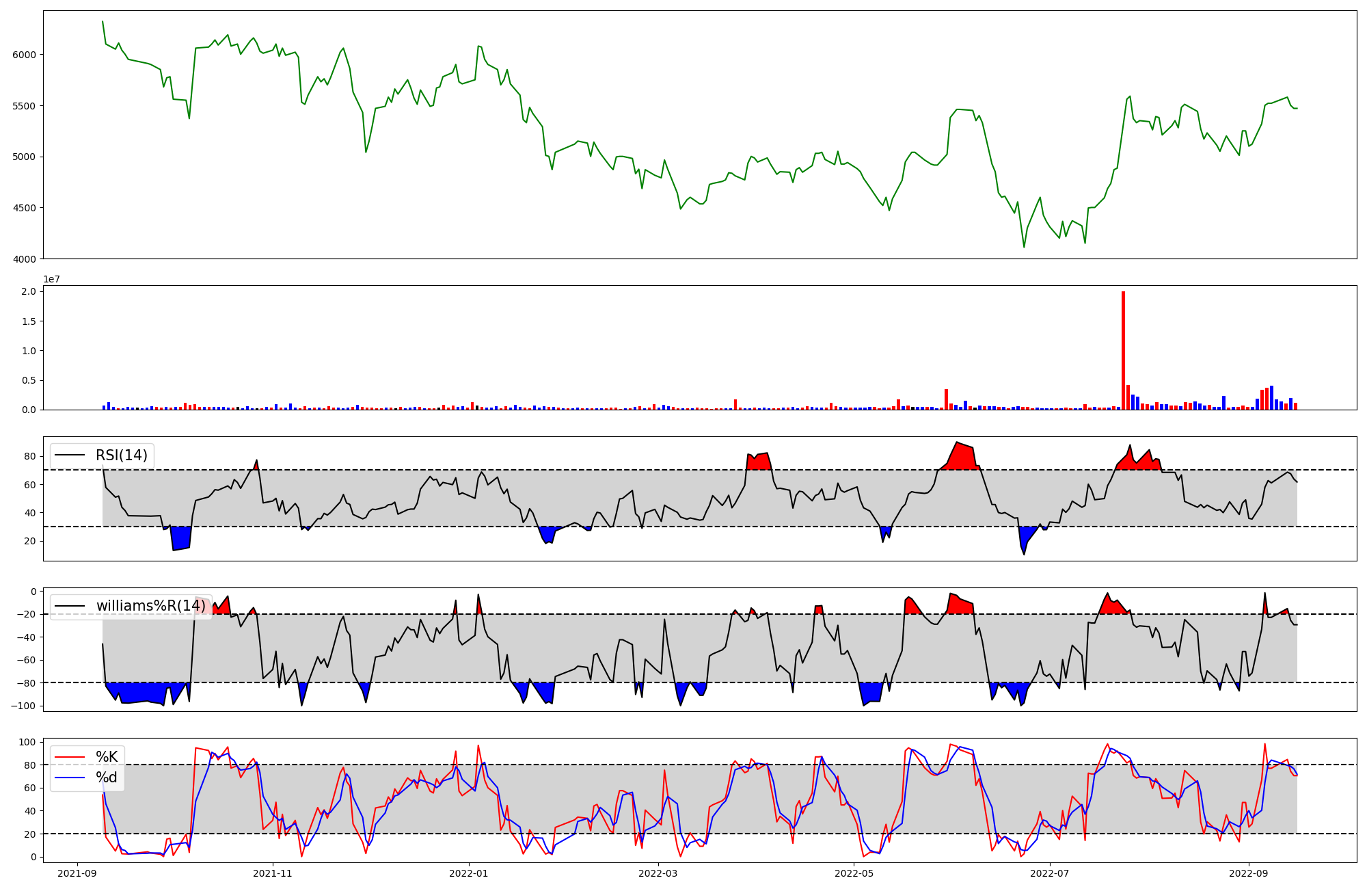
Task: Click the 2022-03 x-axis date label
Action: point(658,873)
